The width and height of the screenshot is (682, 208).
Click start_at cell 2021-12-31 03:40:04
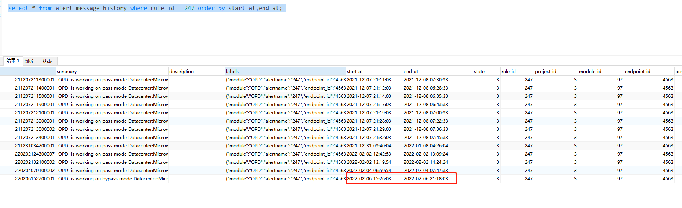[369, 146]
